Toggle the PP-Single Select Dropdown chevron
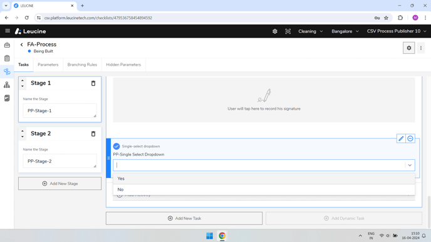The height and width of the screenshot is (242, 431). point(410,166)
